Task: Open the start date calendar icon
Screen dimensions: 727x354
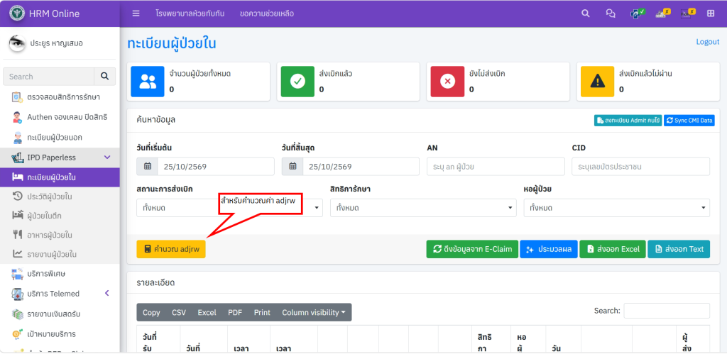Action: (148, 167)
